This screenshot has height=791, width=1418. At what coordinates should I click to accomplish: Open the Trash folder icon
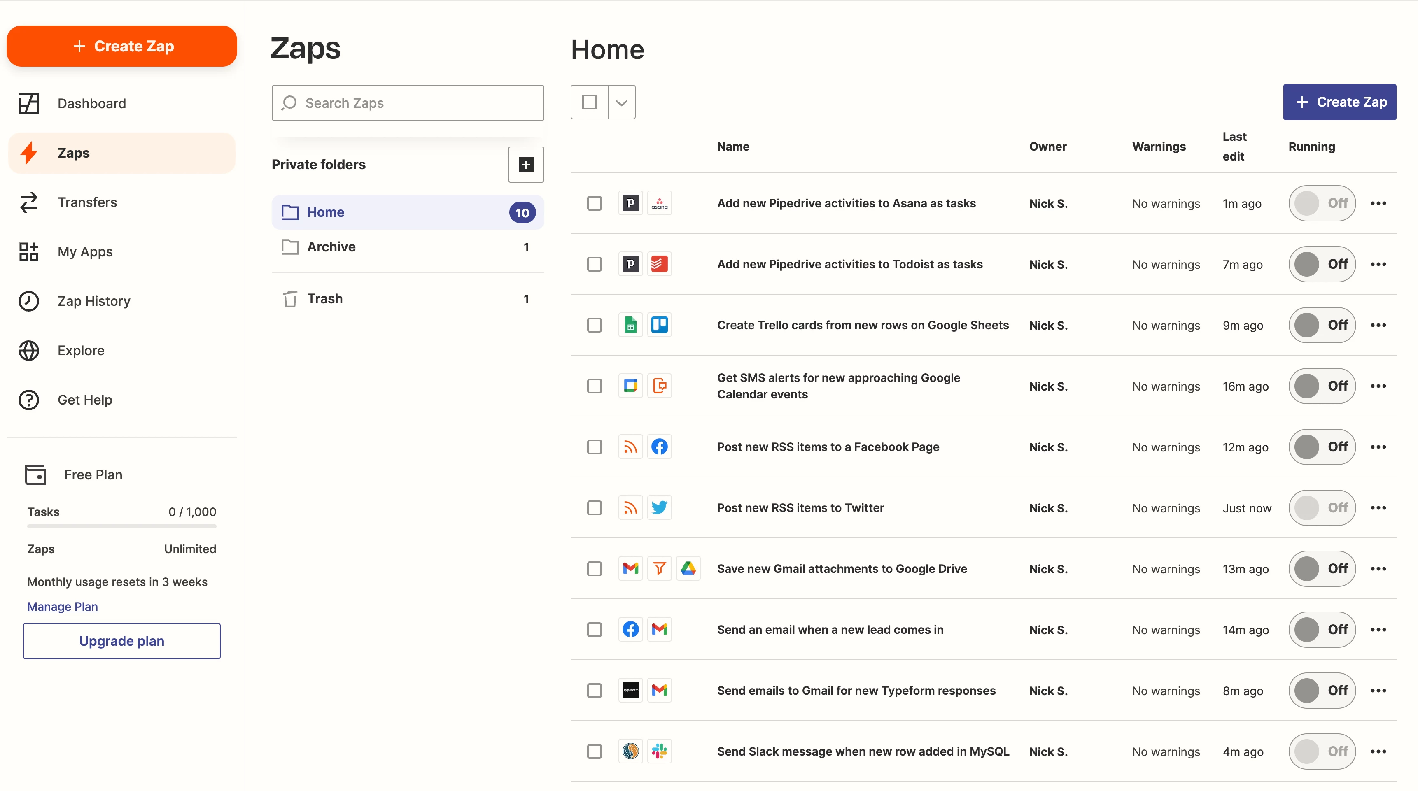point(290,299)
